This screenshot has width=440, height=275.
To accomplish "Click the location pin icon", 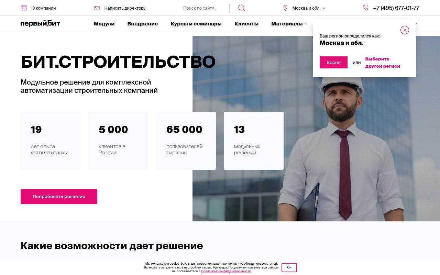I will coord(285,8).
